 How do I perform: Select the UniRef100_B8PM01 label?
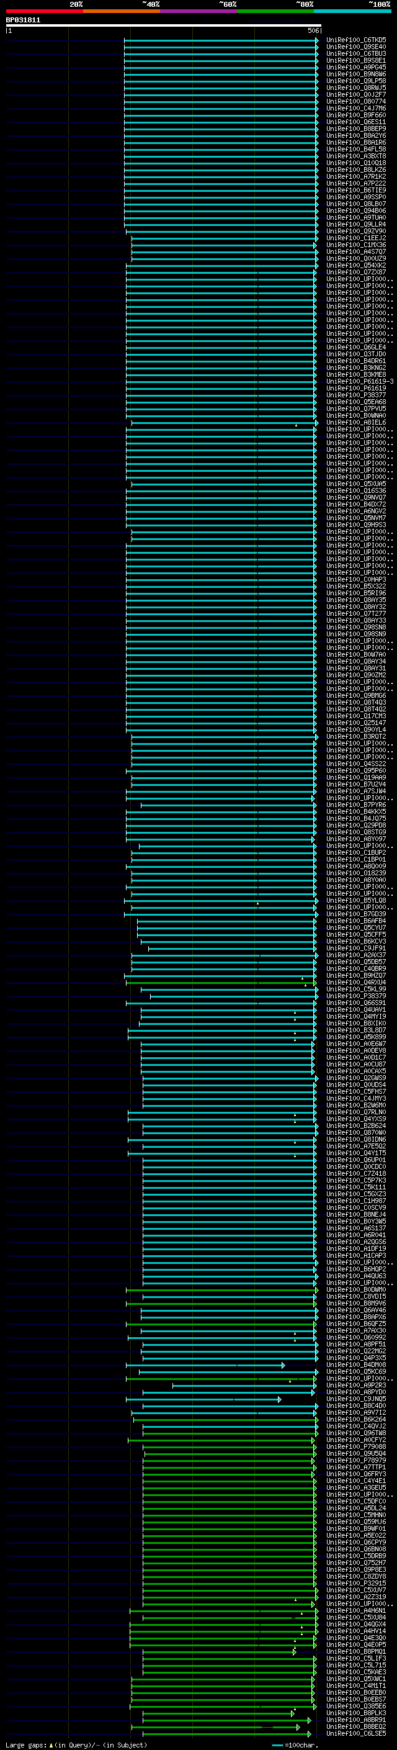tap(355, 1651)
